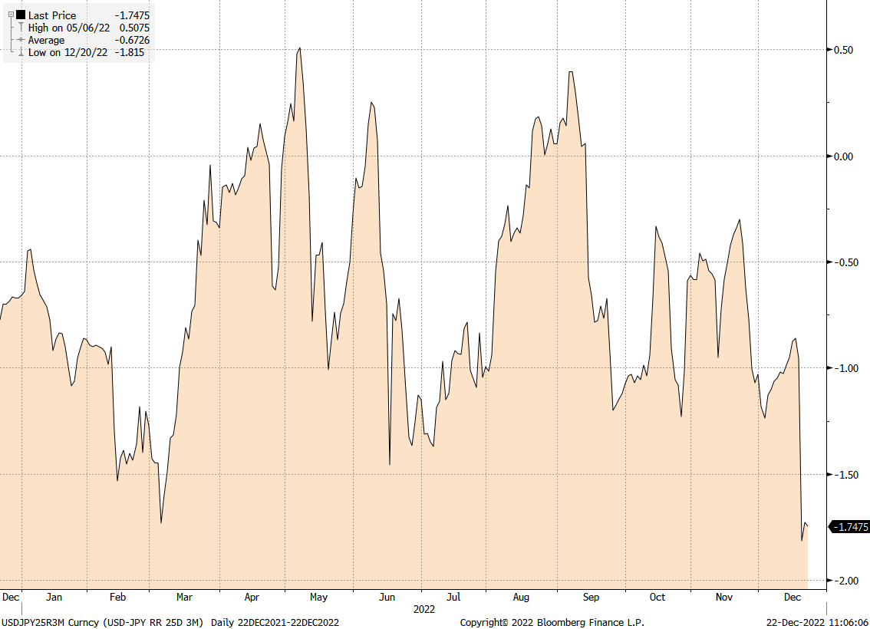870x629 pixels.
Task: Click the 2022 year label under the axis
Action: [424, 610]
